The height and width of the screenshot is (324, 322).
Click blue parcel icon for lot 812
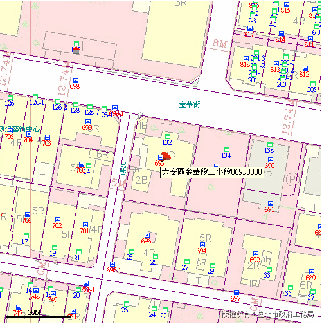tap(305, 68)
